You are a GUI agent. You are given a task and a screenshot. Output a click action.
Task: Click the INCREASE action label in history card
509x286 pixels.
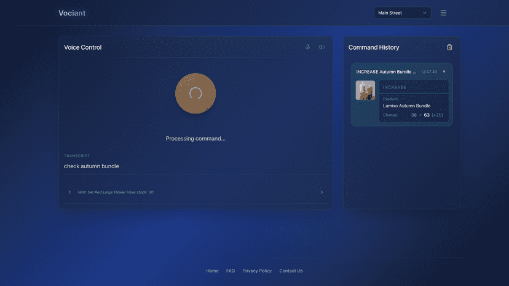395,87
